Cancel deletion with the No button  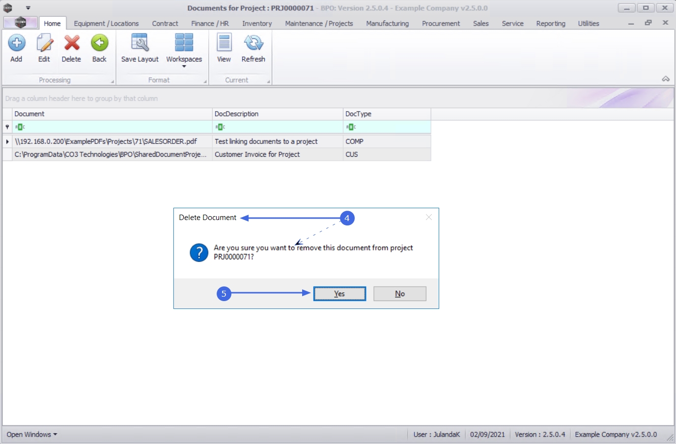400,294
